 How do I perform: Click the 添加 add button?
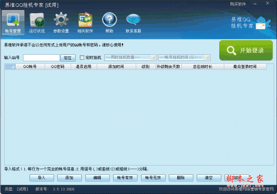69,178
